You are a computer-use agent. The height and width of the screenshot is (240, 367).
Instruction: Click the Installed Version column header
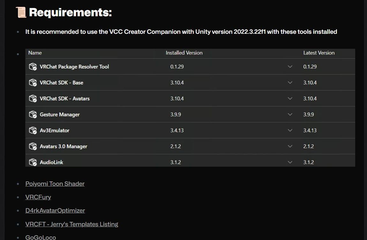click(184, 53)
